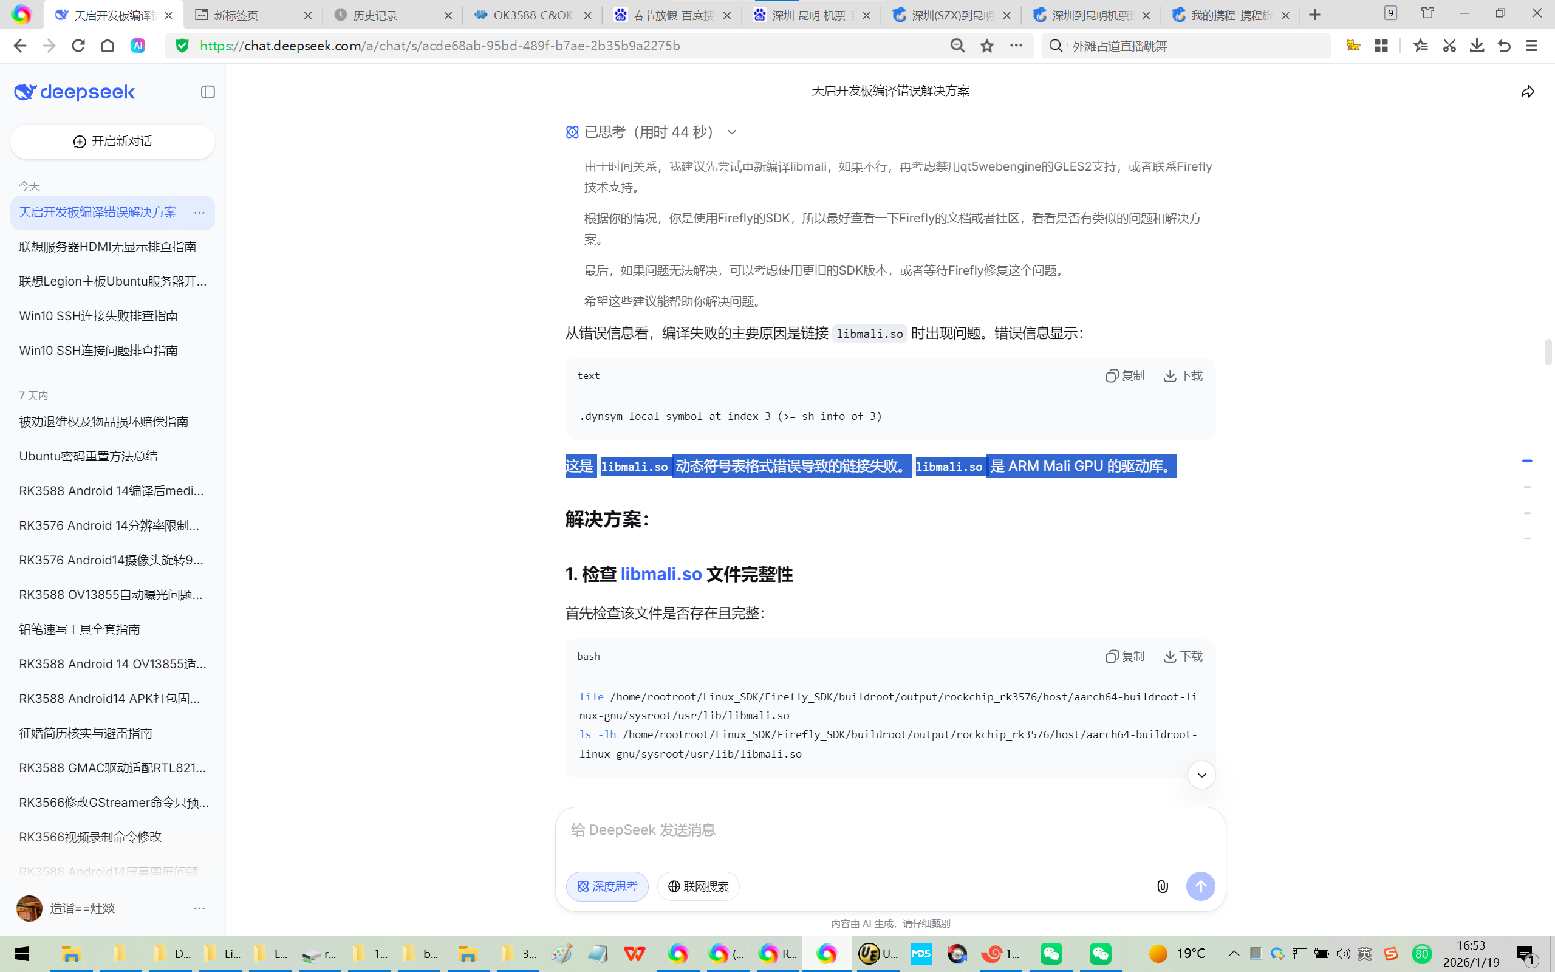Click the attachment paperclip icon

pos(1163,886)
